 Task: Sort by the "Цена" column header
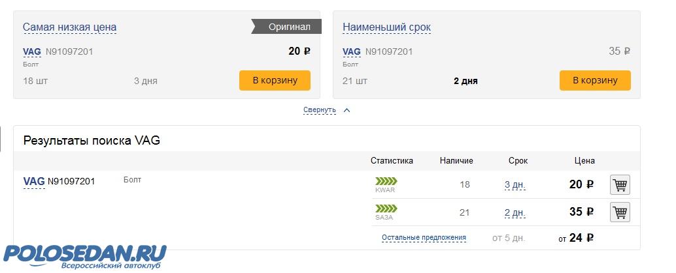click(584, 161)
